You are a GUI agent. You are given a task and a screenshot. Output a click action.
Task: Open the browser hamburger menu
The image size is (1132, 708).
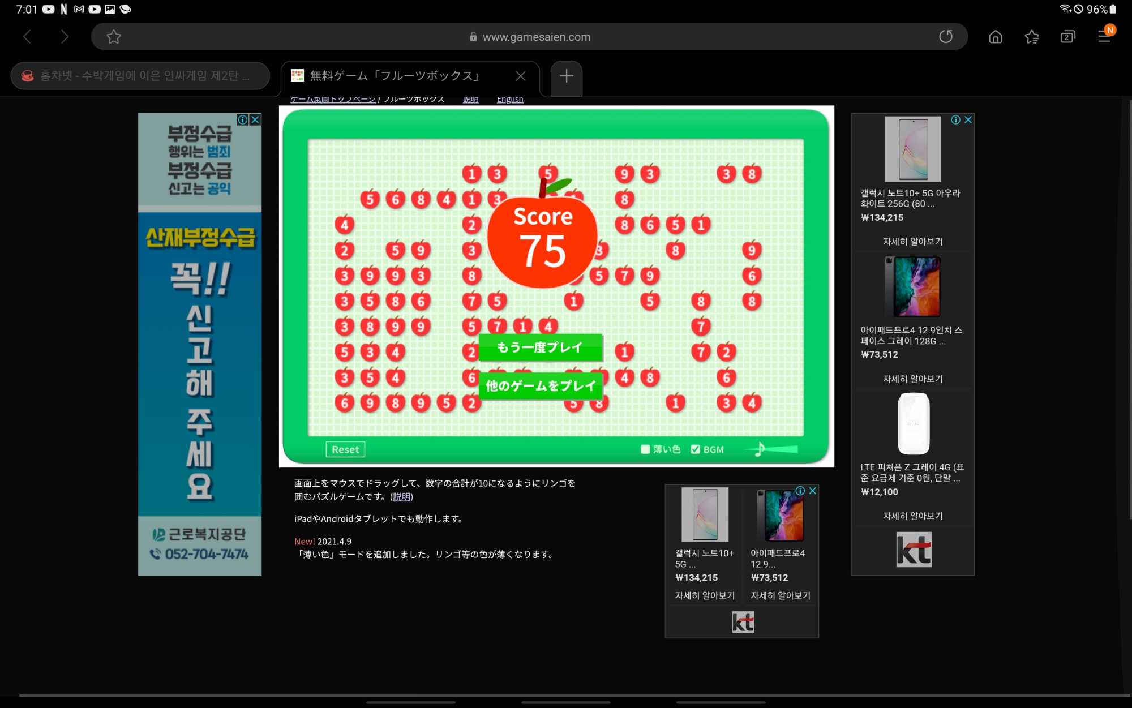pyautogui.click(x=1104, y=37)
